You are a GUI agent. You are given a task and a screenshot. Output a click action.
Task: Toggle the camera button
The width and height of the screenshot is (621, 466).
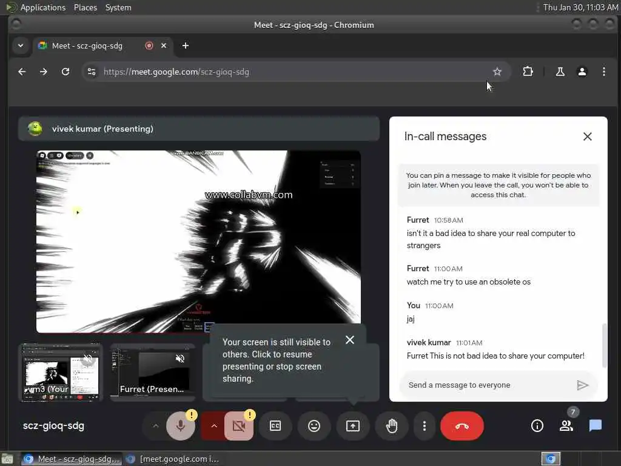coord(239,426)
